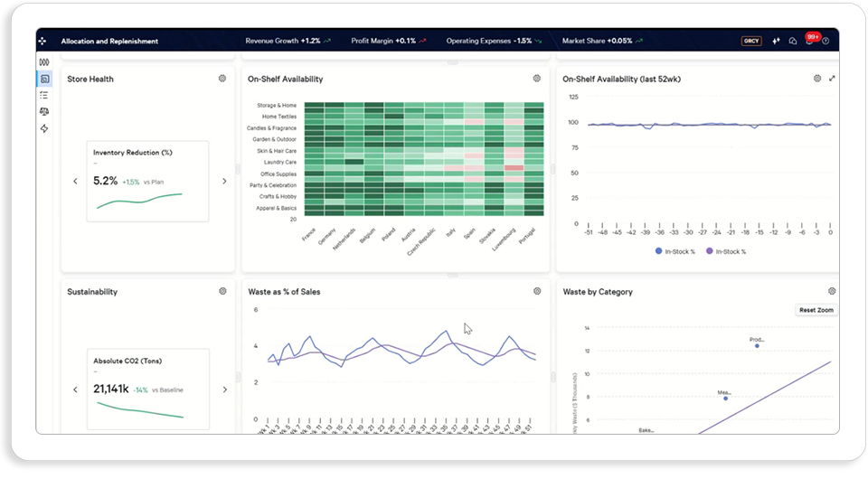Viewport: 868px width, 488px height.
Task: Select the lightning bolt sidebar icon
Action: click(x=44, y=128)
